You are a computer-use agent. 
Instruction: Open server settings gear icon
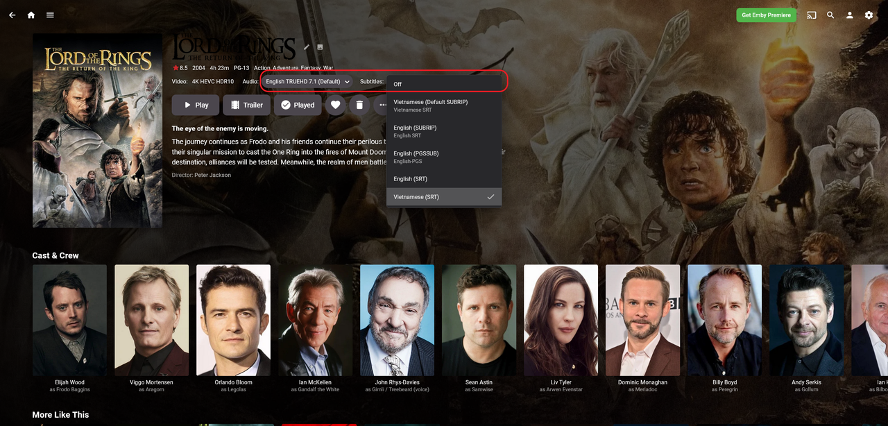pyautogui.click(x=869, y=15)
